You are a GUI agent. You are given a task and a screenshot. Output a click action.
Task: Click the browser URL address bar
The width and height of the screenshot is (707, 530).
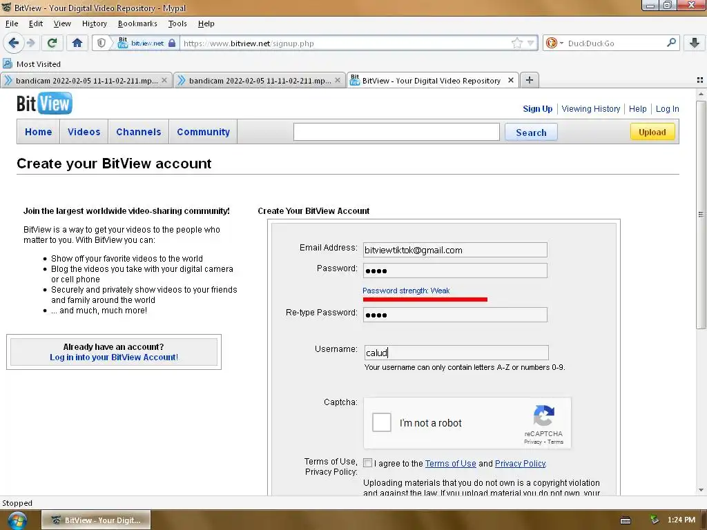click(x=345, y=43)
